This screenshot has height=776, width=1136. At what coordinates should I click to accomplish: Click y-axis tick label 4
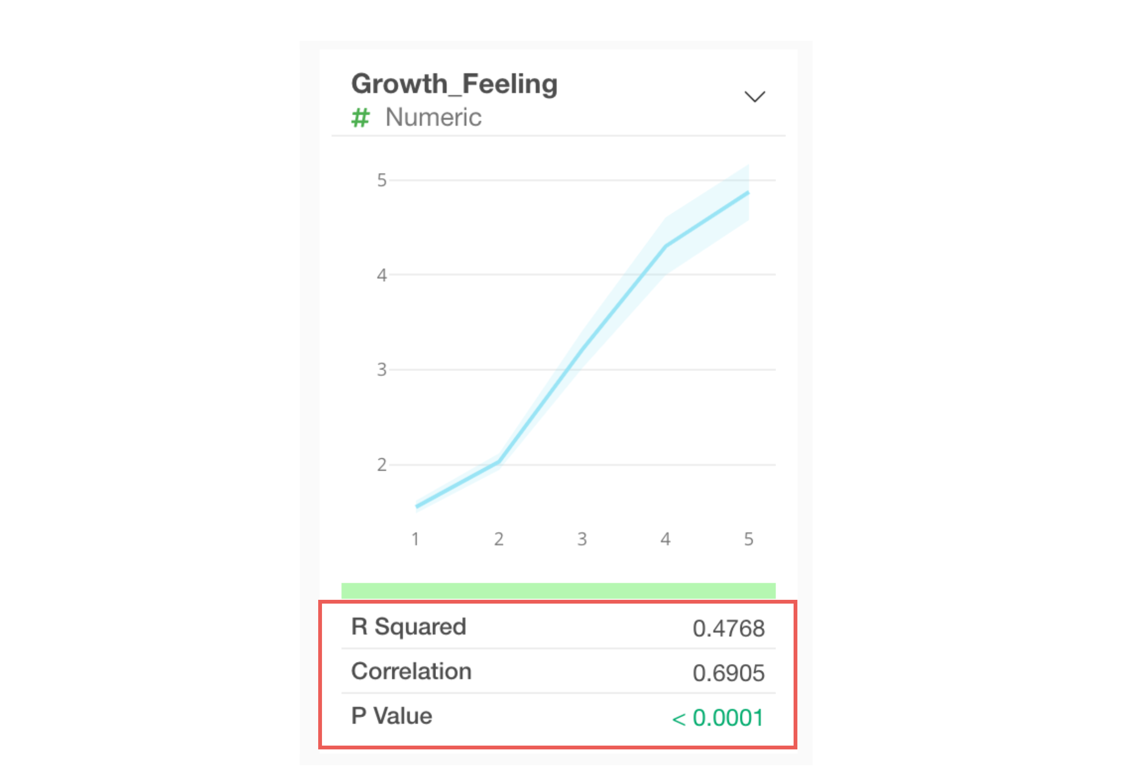pyautogui.click(x=382, y=275)
